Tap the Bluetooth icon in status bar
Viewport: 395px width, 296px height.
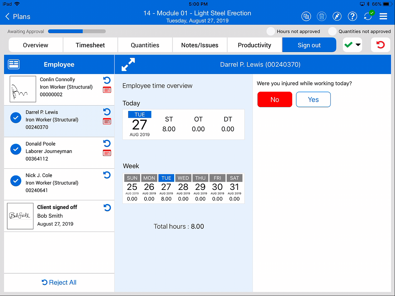[368, 4]
